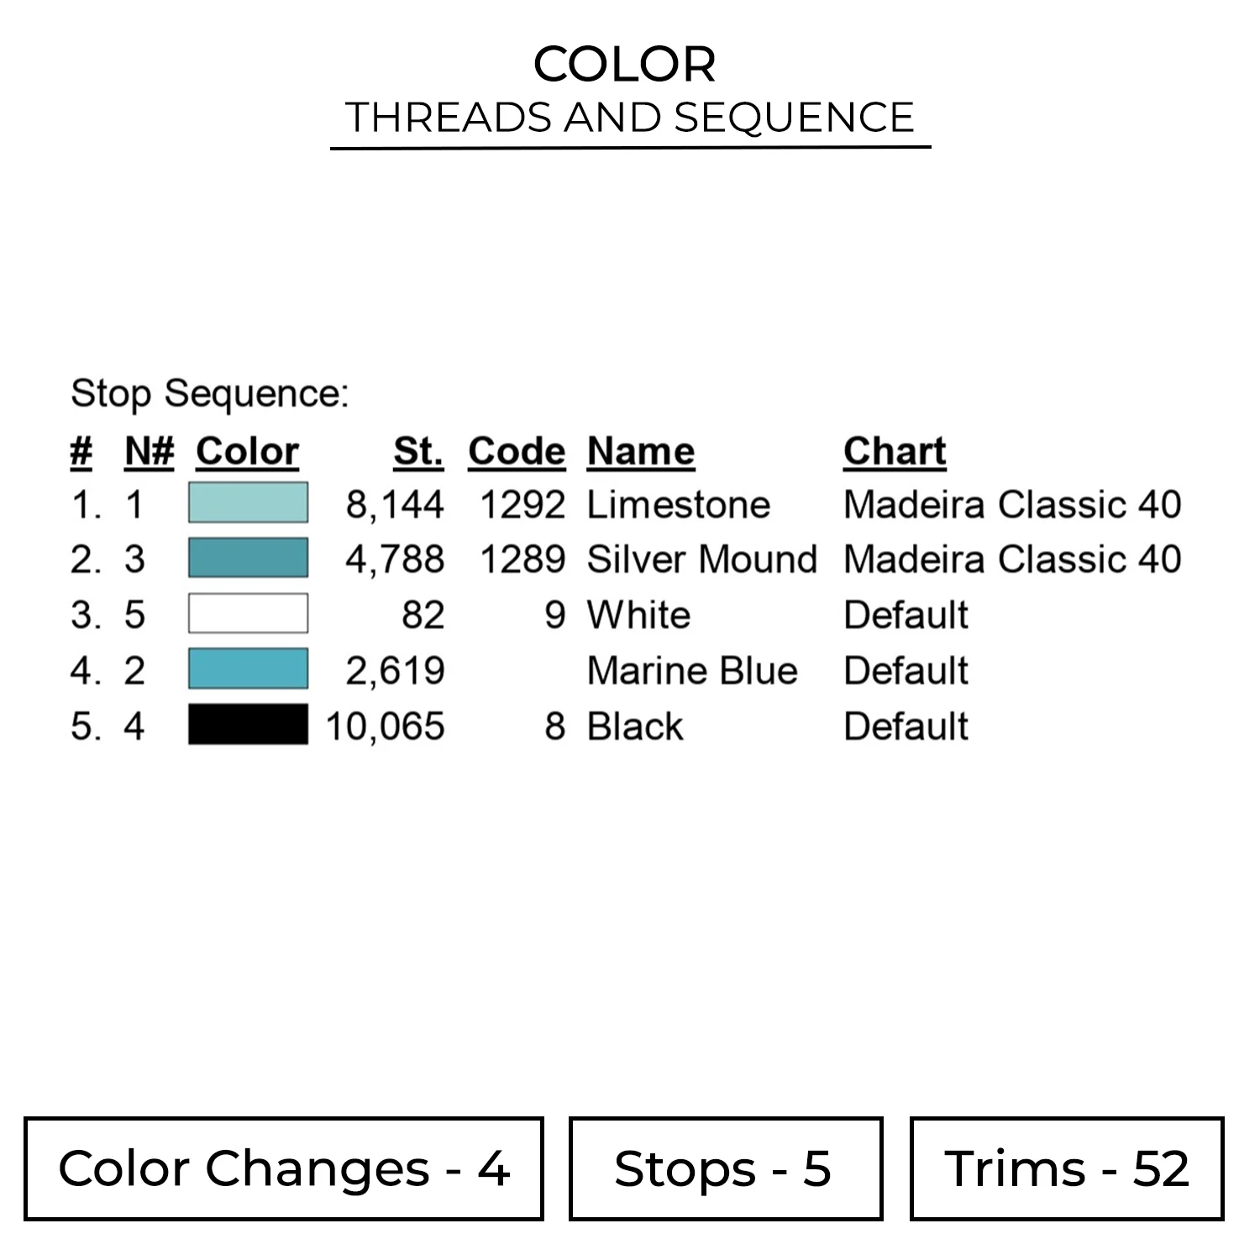Click the Code column header
This screenshot has width=1260, height=1260.
pos(517,451)
